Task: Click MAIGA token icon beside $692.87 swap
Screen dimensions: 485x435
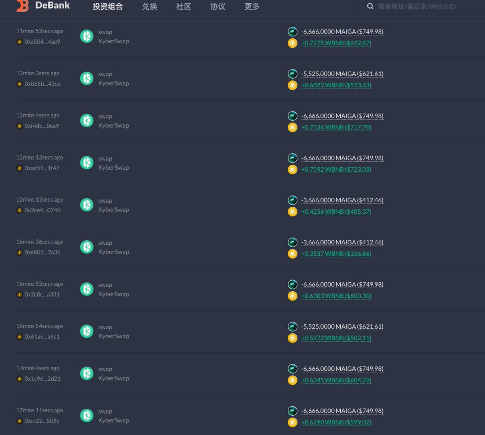Action: (293, 32)
